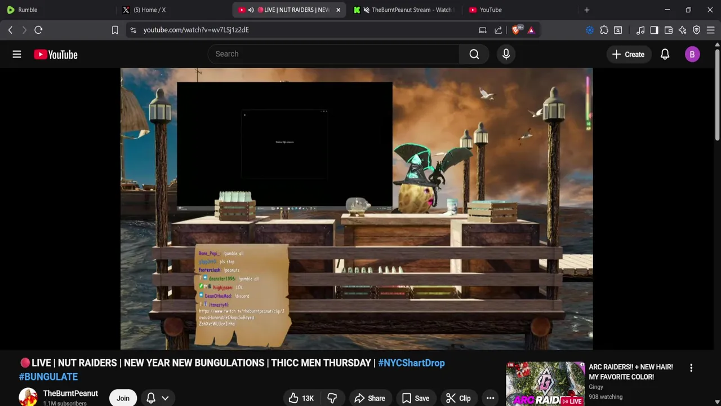721x406 pixels.
Task: Toggle notification bell for this channel
Action: tap(150, 398)
